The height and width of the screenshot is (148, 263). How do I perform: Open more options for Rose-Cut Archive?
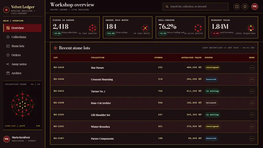pos(252,103)
